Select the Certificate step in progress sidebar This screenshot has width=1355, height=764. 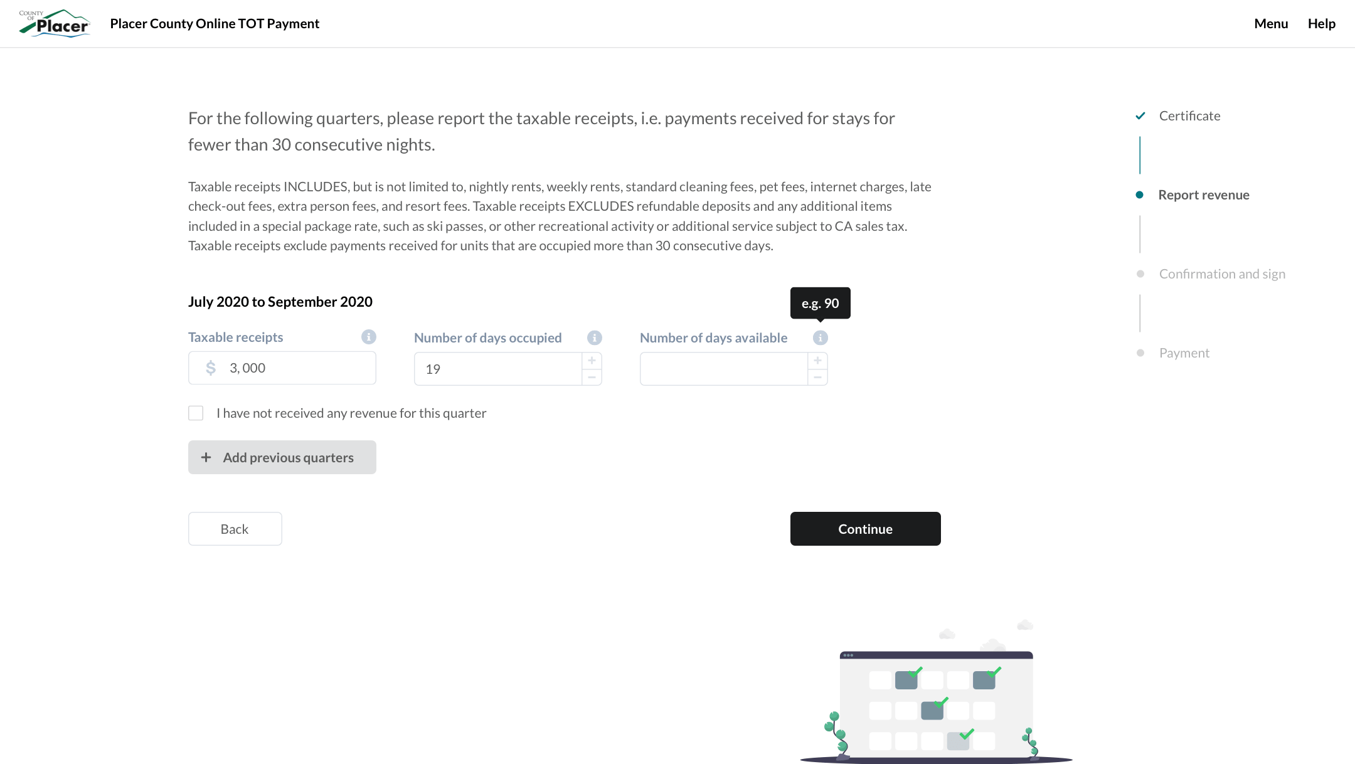pyautogui.click(x=1189, y=116)
